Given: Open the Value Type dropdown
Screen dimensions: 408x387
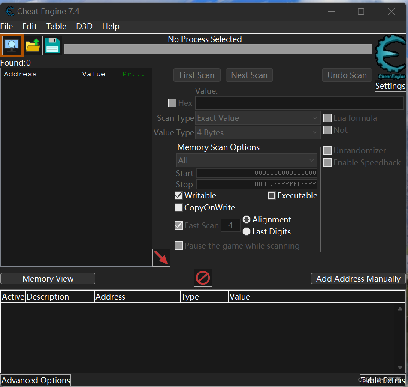Looking at the screenshot, I should 258,132.
